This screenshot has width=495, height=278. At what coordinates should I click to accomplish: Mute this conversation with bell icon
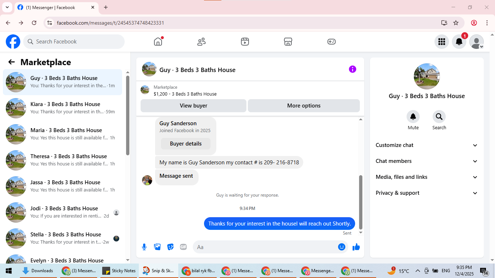pos(413,117)
